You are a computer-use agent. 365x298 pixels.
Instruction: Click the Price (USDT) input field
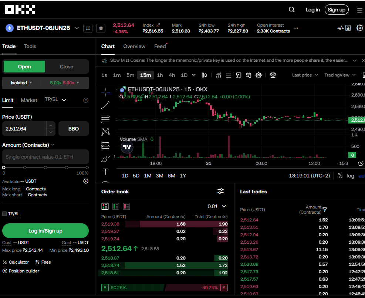tap(24, 129)
